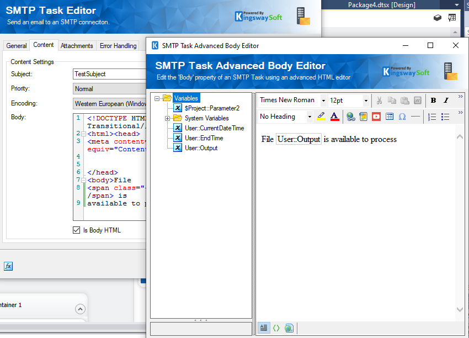Viewport: 469px width, 338px height.
Task: Switch to the Attachments tab
Action: pyautogui.click(x=77, y=45)
